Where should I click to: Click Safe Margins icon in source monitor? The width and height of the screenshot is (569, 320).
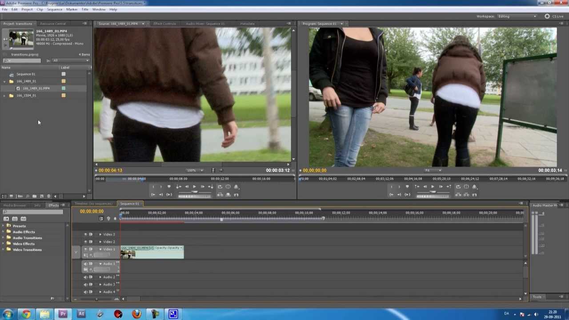click(x=228, y=187)
